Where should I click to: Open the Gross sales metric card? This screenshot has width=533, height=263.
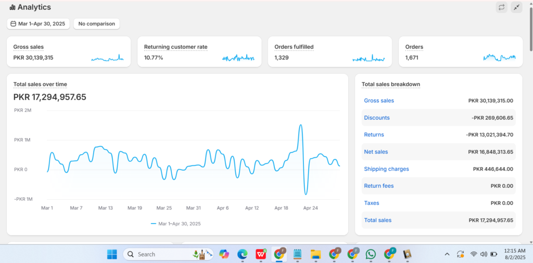69,52
